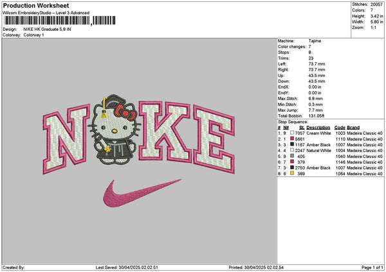This screenshot has width=386, height=272.
Task: Click the 'Natural White' description text
Action: pos(319,151)
